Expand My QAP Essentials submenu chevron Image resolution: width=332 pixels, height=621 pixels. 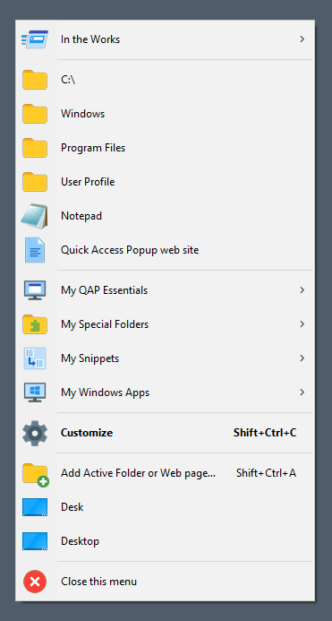[x=302, y=290]
